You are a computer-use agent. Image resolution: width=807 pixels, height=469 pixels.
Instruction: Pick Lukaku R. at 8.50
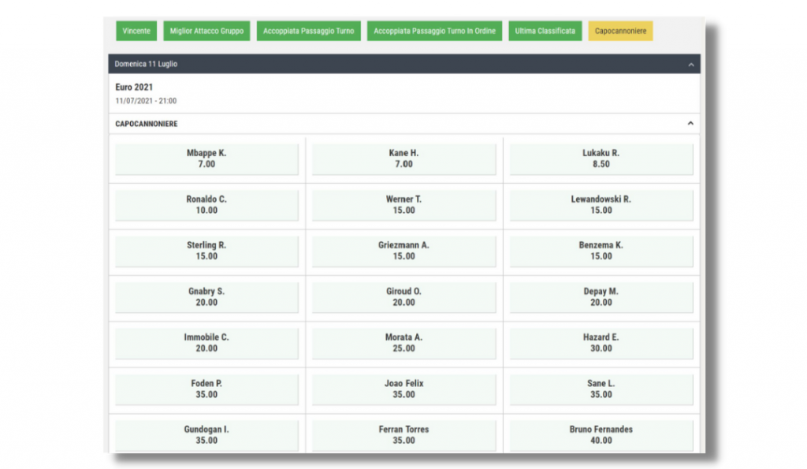click(601, 159)
